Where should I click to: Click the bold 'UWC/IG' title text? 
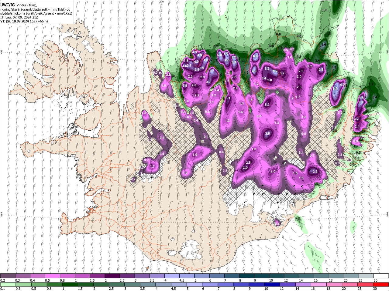tap(7, 5)
